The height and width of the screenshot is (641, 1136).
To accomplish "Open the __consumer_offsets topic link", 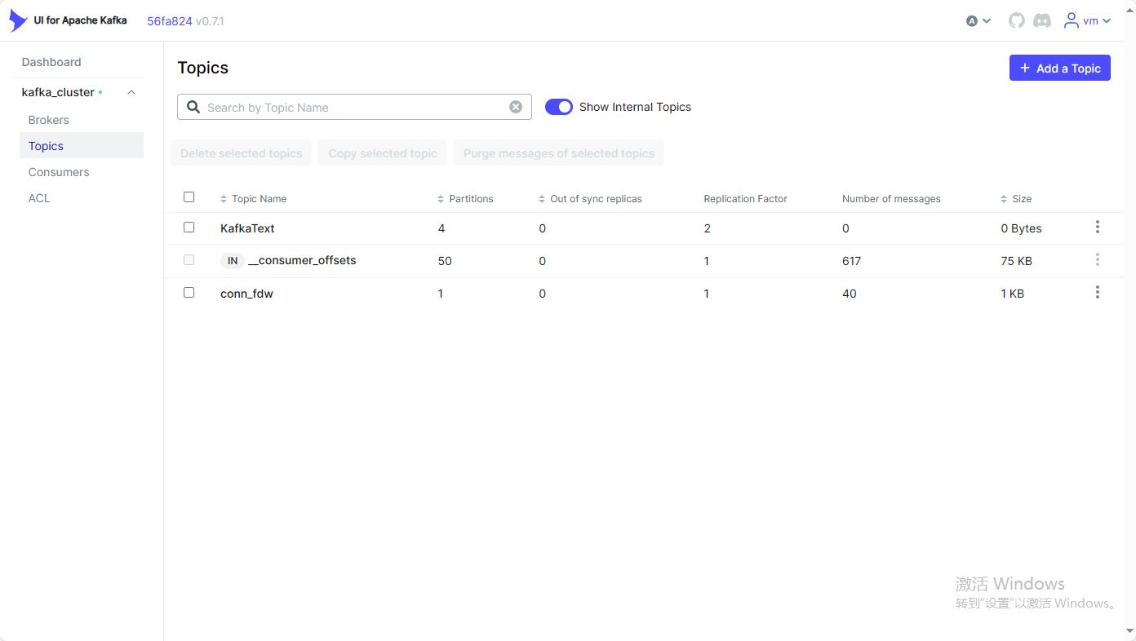I will click(x=302, y=261).
